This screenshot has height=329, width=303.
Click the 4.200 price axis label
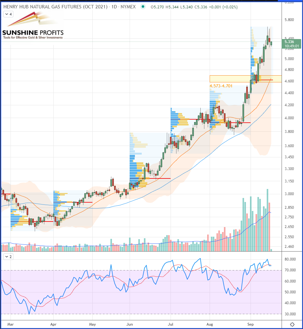(289, 105)
